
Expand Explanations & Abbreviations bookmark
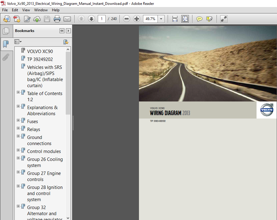[x=18, y=106]
